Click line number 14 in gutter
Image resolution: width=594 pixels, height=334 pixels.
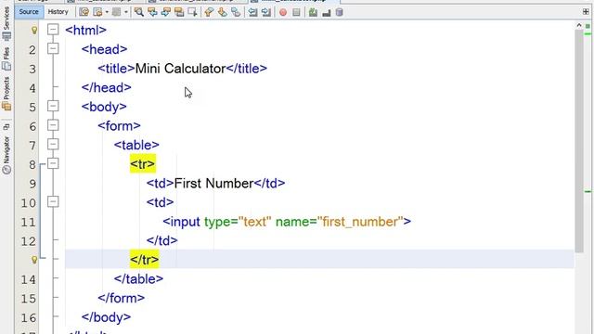coord(29,279)
